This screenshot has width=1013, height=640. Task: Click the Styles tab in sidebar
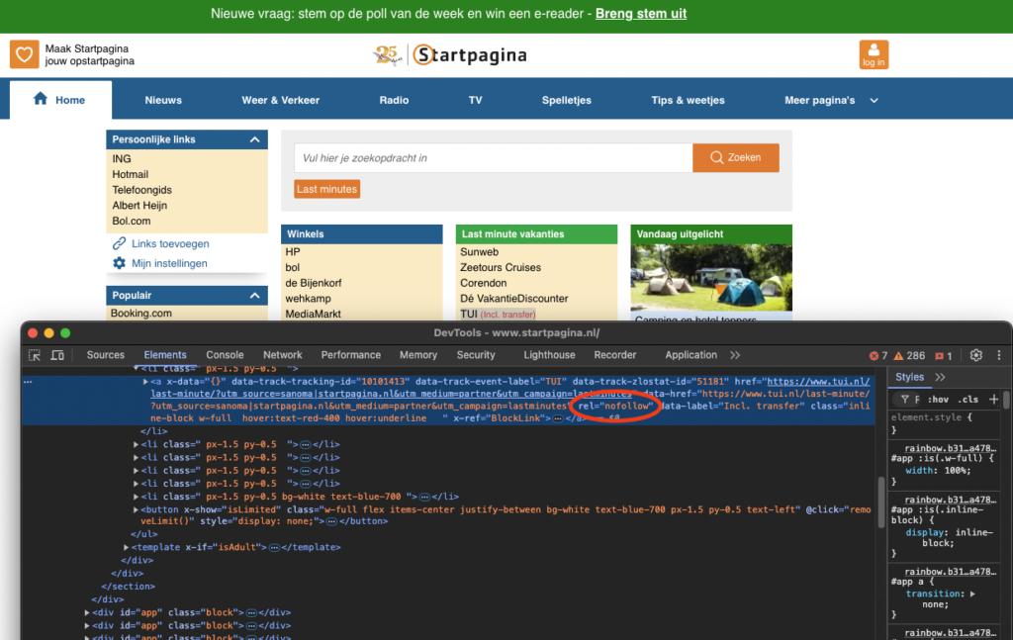pos(909,377)
